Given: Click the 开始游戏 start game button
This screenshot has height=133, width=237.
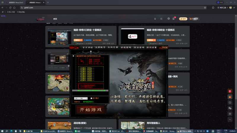Looking at the screenshot, I should click(x=91, y=110).
